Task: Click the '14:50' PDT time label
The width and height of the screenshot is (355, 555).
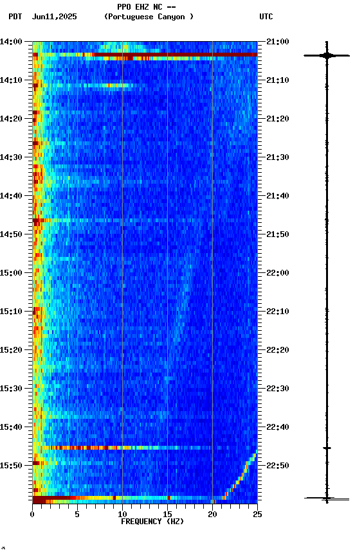Action: point(11,234)
